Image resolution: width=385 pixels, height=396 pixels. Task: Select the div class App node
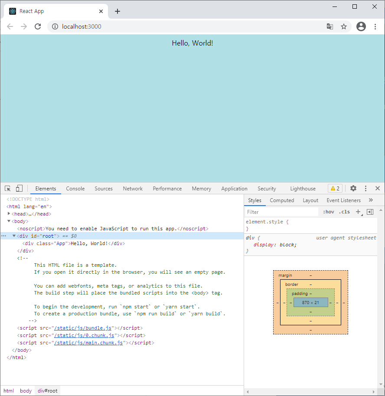point(73,243)
